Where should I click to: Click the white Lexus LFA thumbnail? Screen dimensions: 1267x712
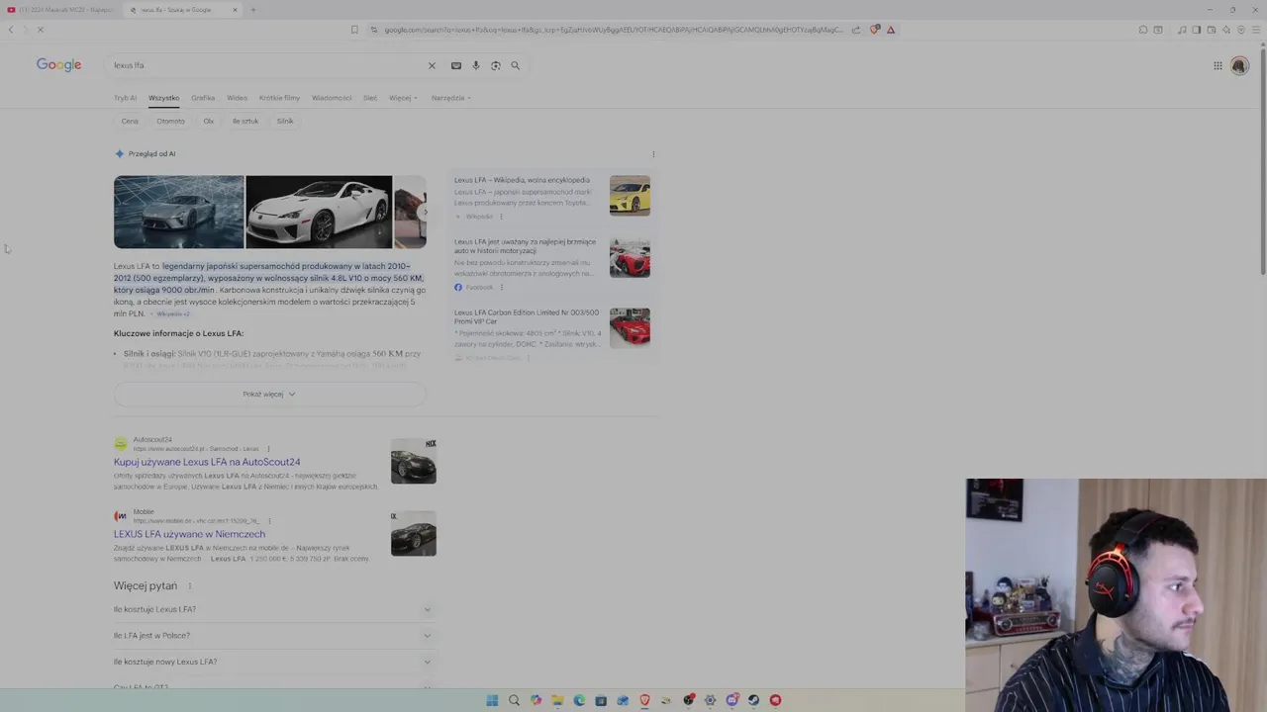[x=319, y=212]
